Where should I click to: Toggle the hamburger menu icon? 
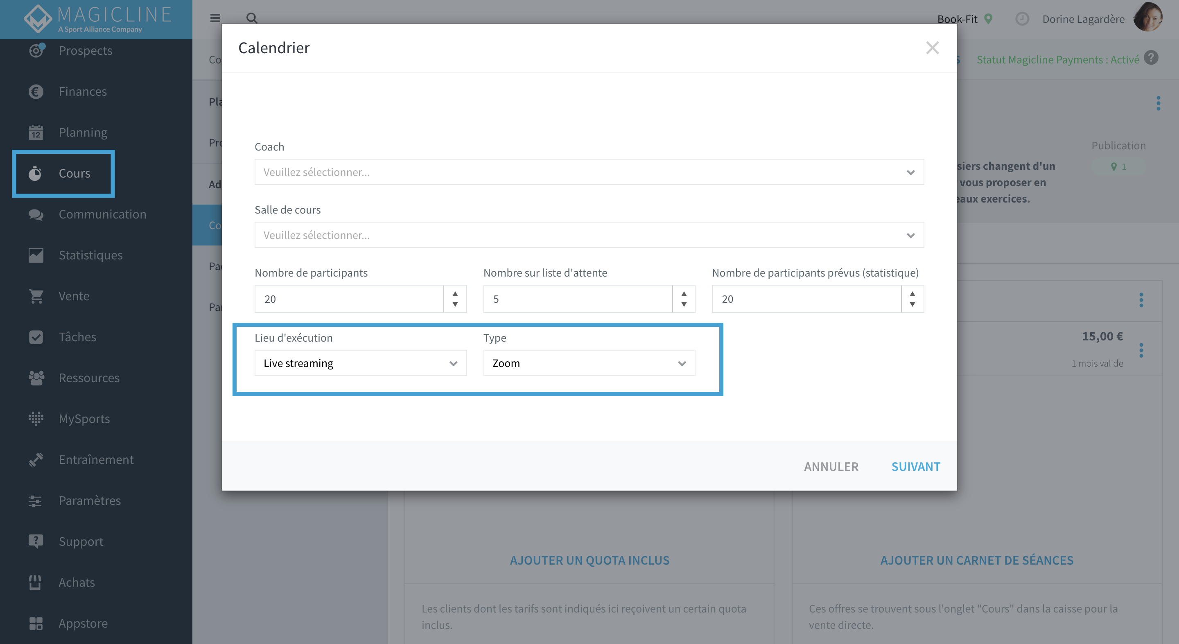point(215,18)
